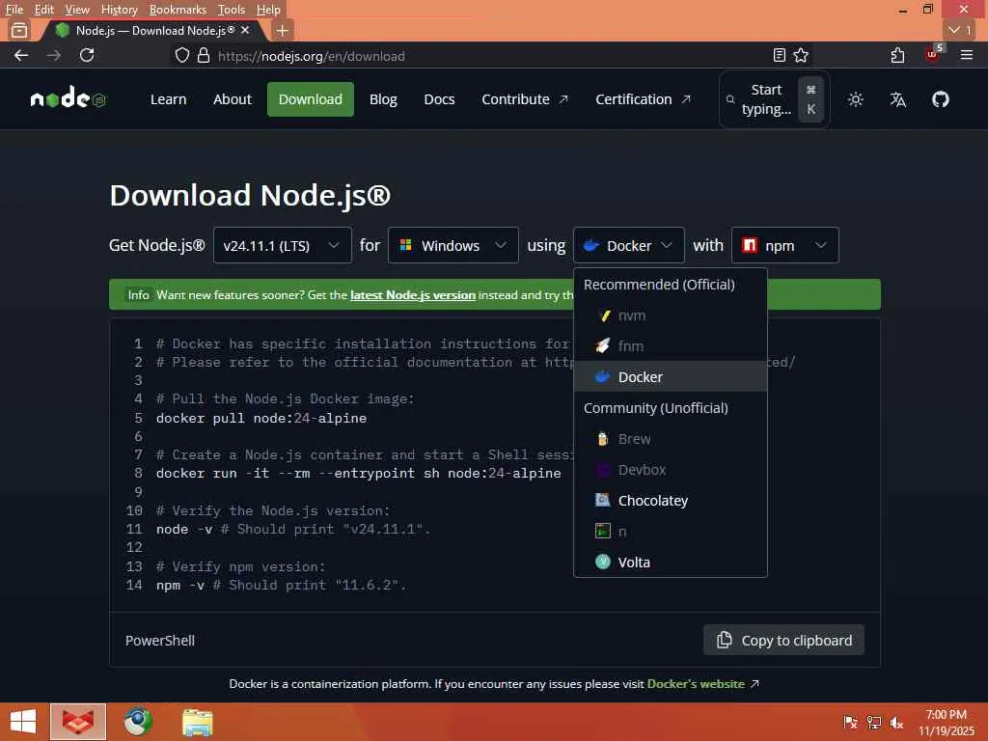This screenshot has width=988, height=741.
Task: Click the list all tabs chevron
Action: click(960, 30)
